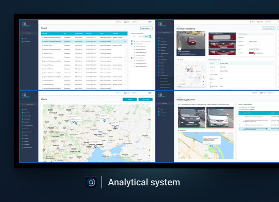Select Мапа in the Номер знайдено top bar
The height and width of the screenshot is (202, 279).
pos(253,22)
